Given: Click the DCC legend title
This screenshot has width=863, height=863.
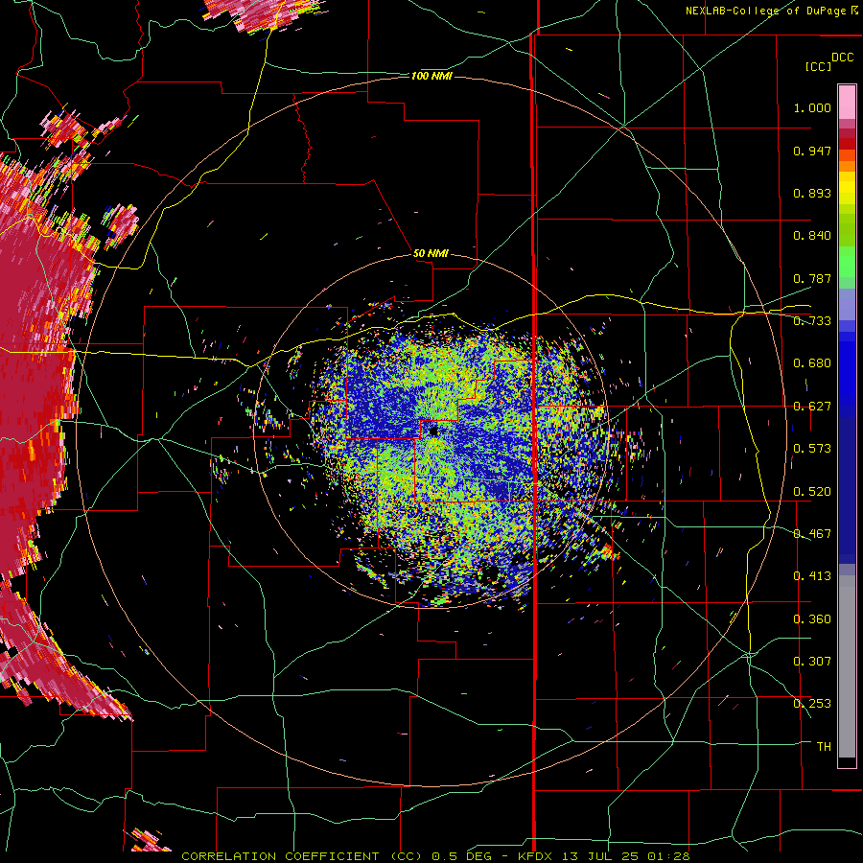Looking at the screenshot, I should pos(842,58).
